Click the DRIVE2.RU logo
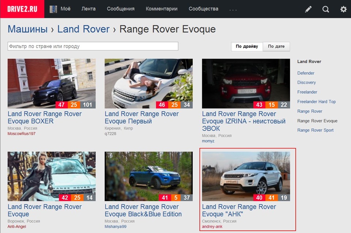 coord(22,9)
